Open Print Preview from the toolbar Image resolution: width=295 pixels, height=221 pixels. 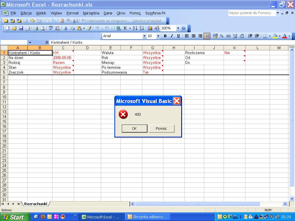[x=43, y=28]
